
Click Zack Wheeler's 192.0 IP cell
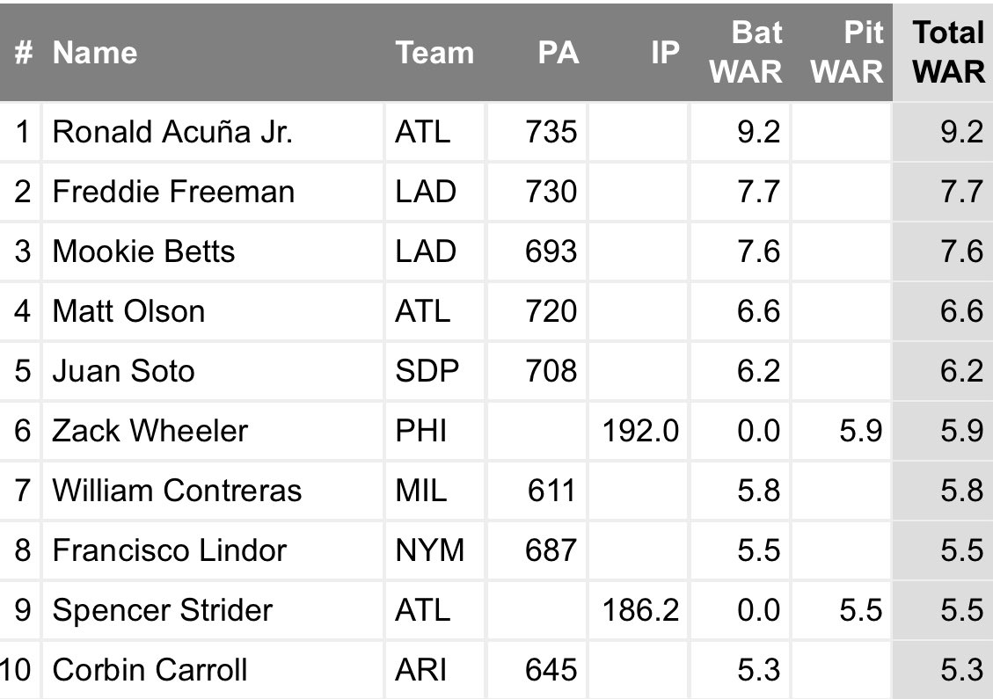[639, 431]
